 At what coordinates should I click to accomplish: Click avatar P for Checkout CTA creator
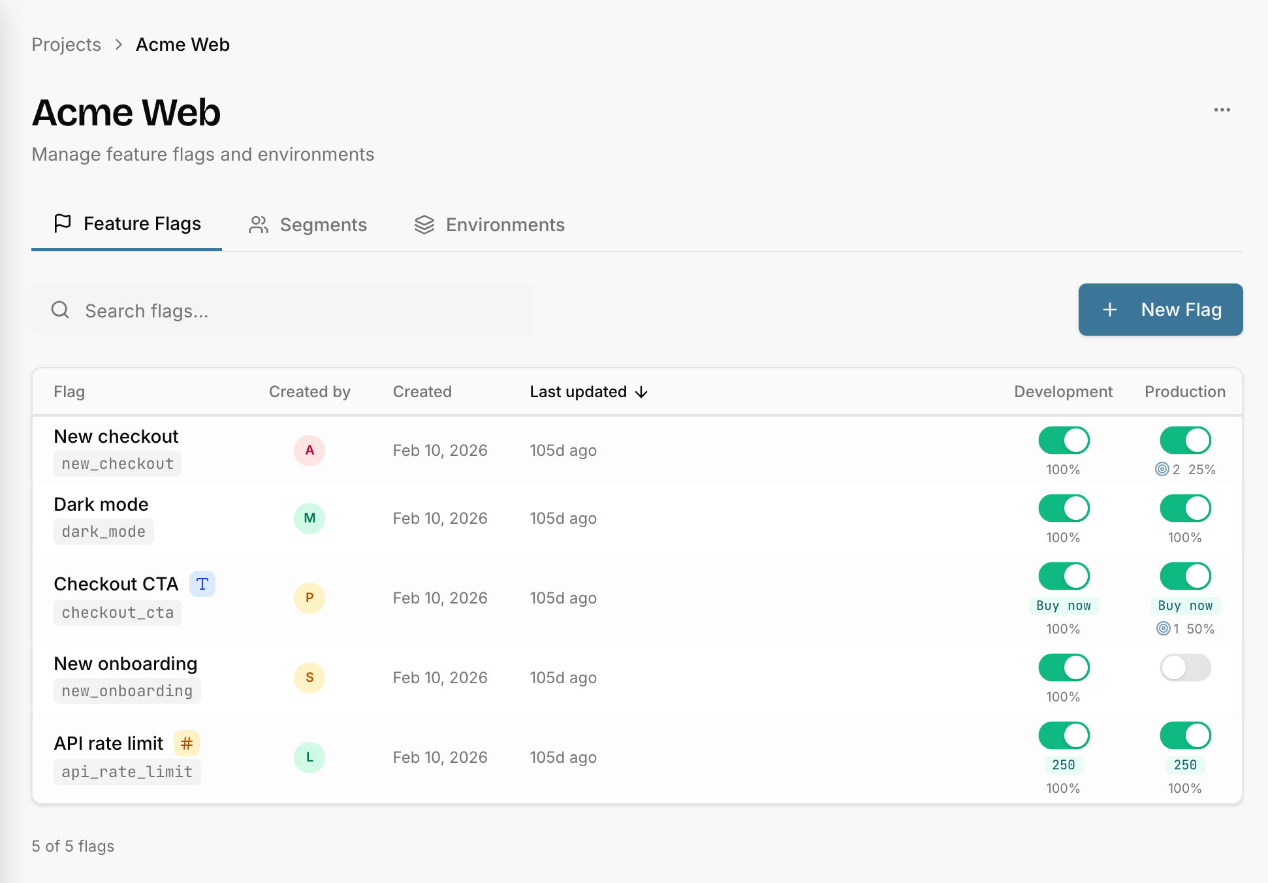(x=309, y=598)
